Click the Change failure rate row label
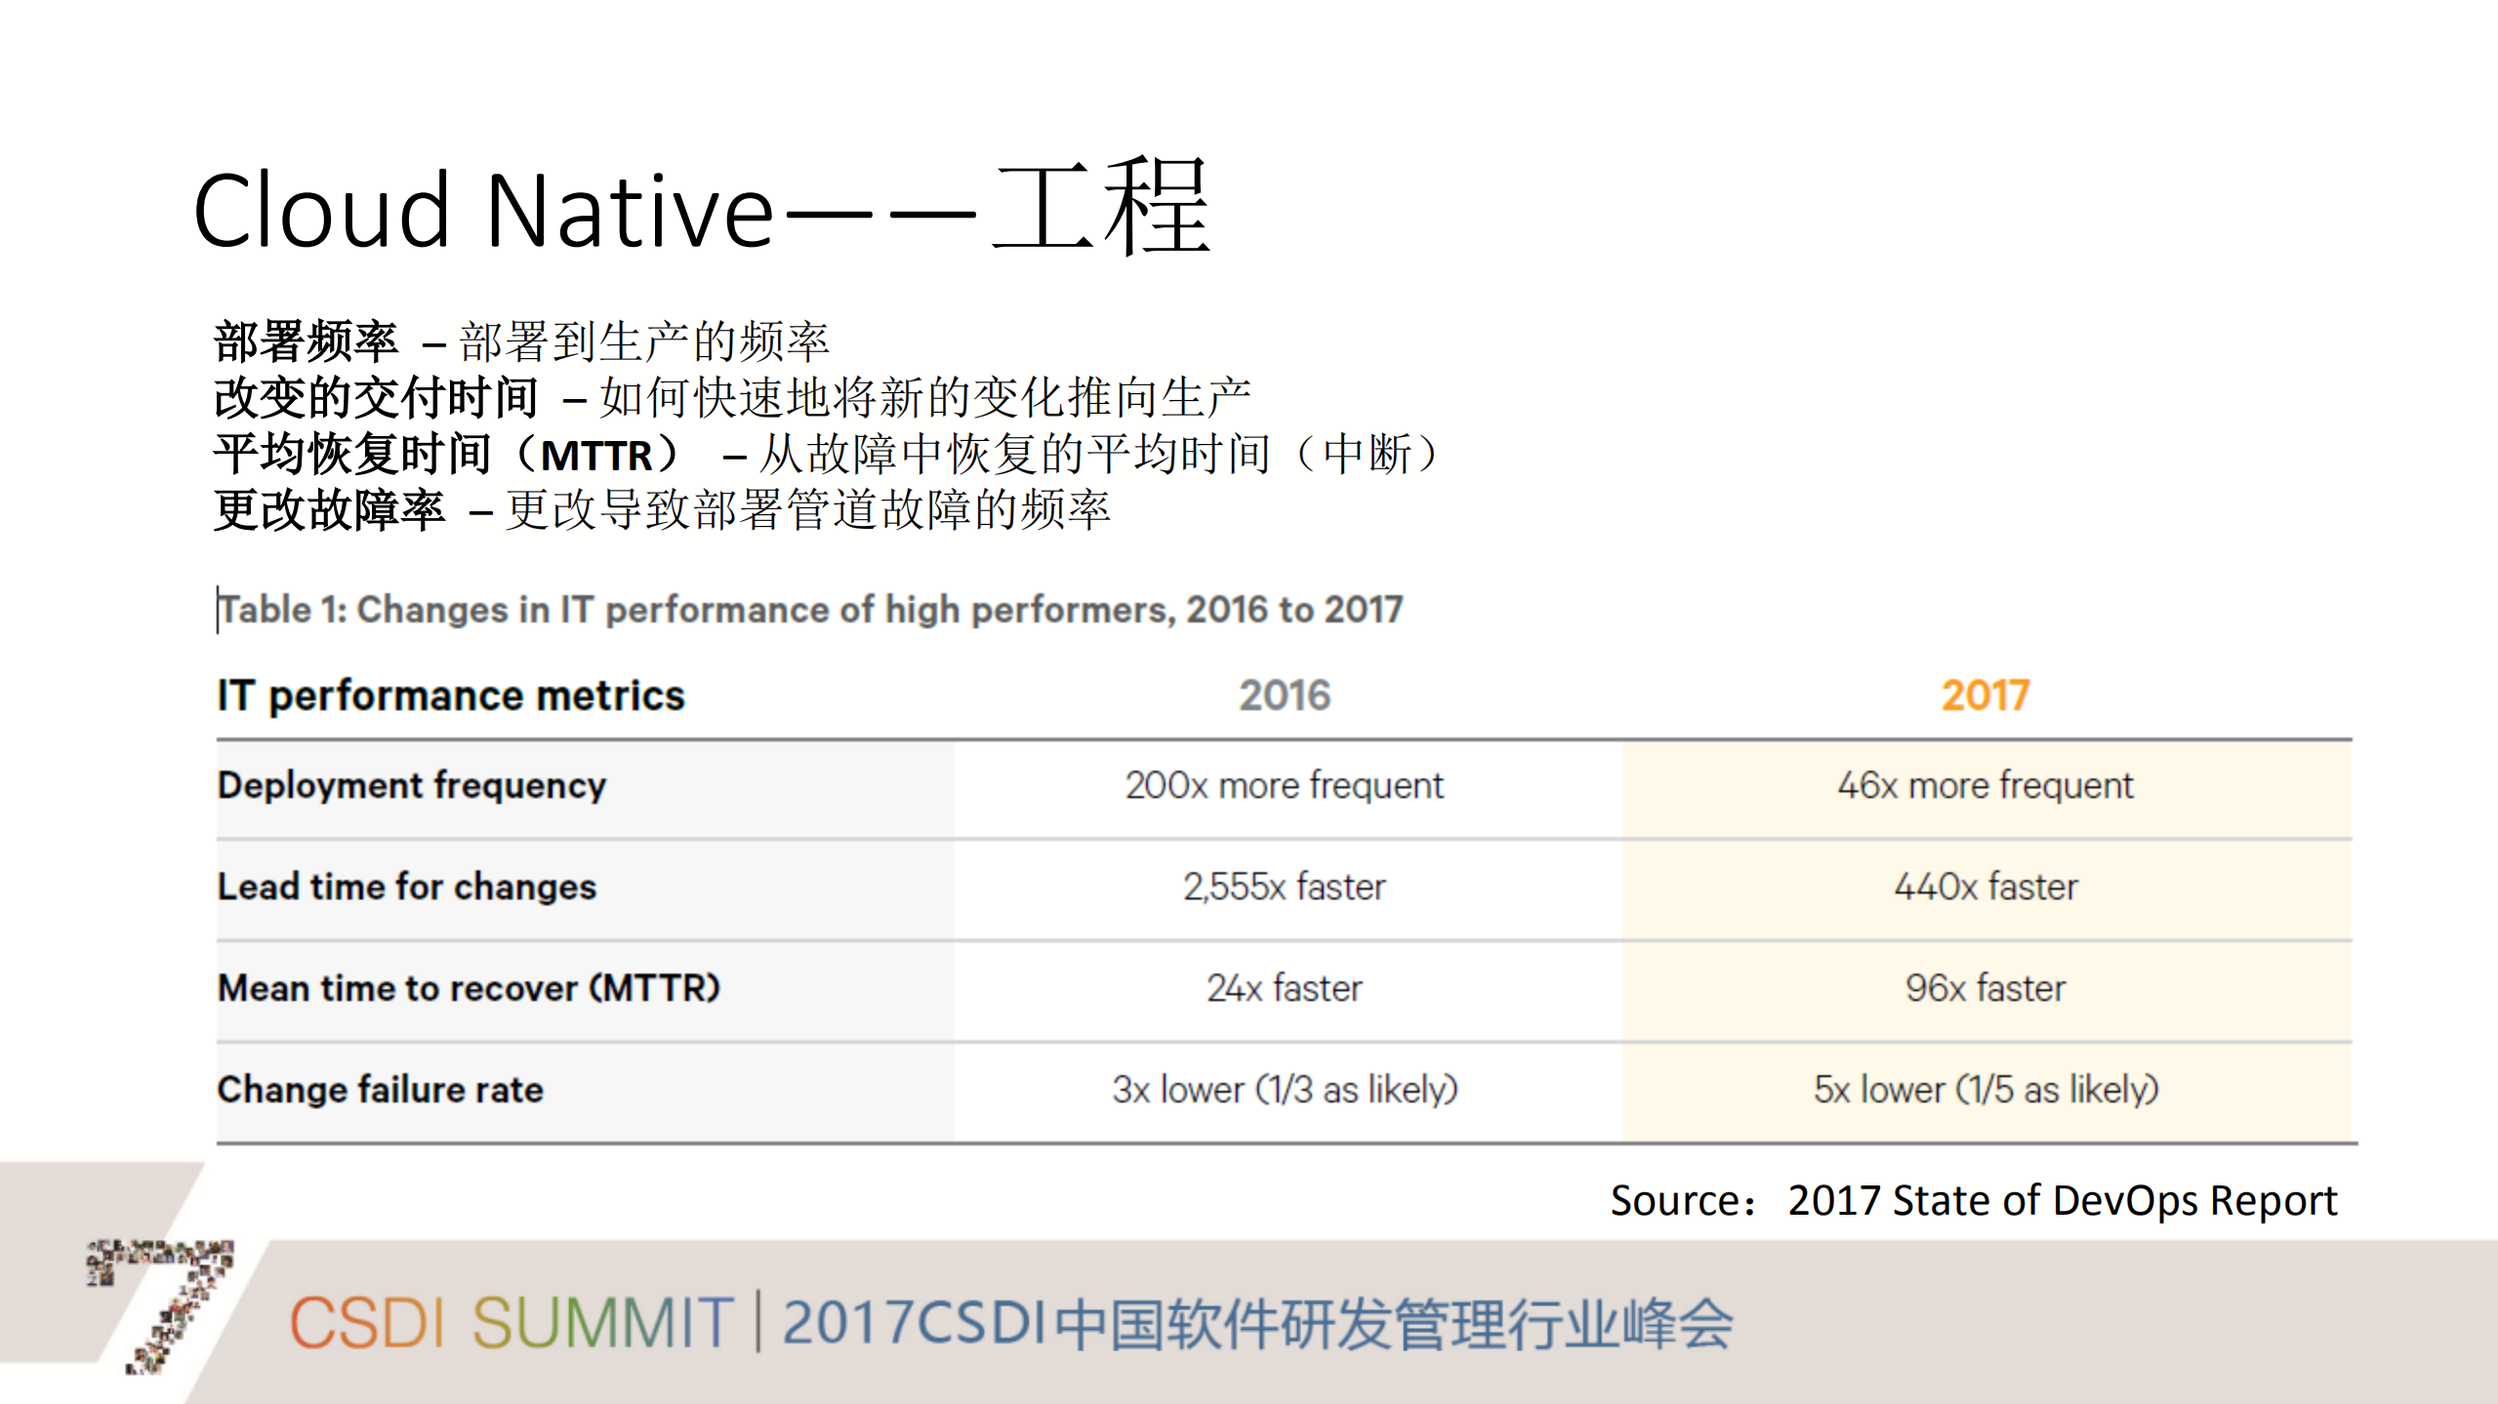 click(x=379, y=1089)
